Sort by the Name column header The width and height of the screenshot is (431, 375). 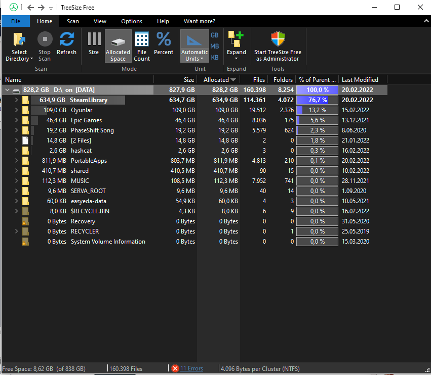(x=78, y=80)
